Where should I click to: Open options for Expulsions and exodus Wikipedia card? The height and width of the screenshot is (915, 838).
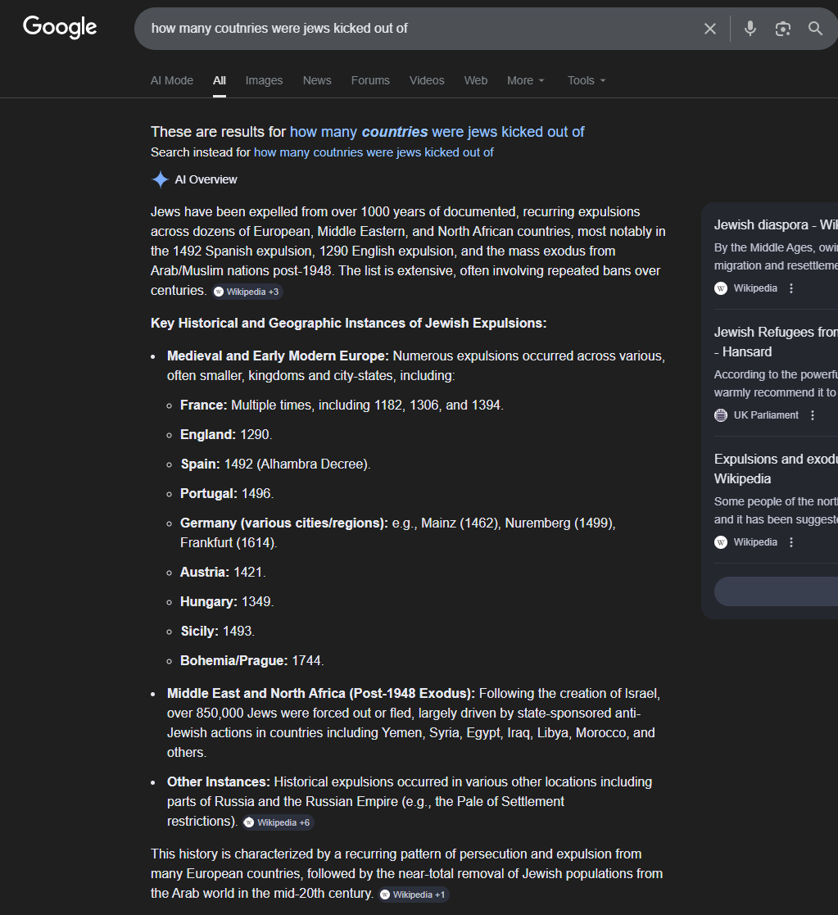click(x=790, y=542)
